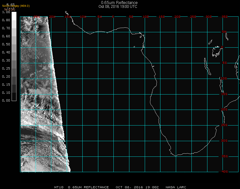The image size is (240, 189).
Task: Click the 1.00 colorbar scale label
Action: coord(6,12)
